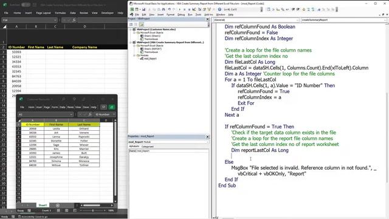Click the Run Sub play icon

click(x=180, y=10)
